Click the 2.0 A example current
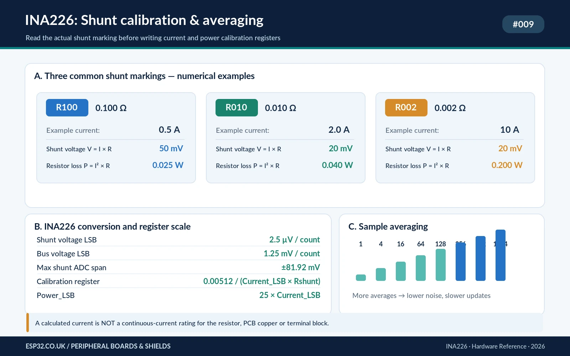This screenshot has height=356, width=570. 339,130
